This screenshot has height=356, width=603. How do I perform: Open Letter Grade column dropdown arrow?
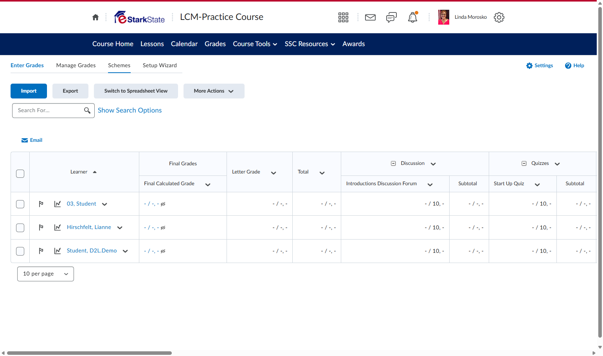pos(274,173)
